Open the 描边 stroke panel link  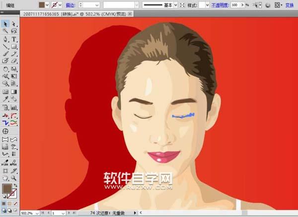click(x=70, y=5)
